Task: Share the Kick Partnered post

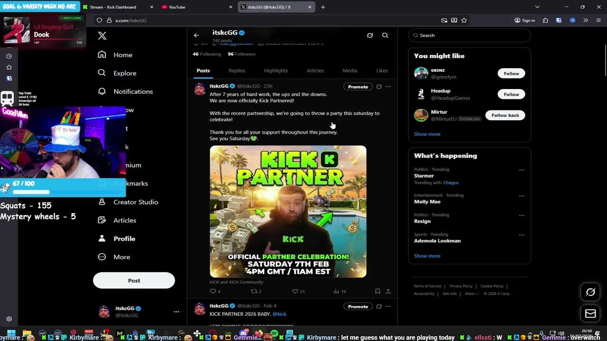Action: coord(388,291)
